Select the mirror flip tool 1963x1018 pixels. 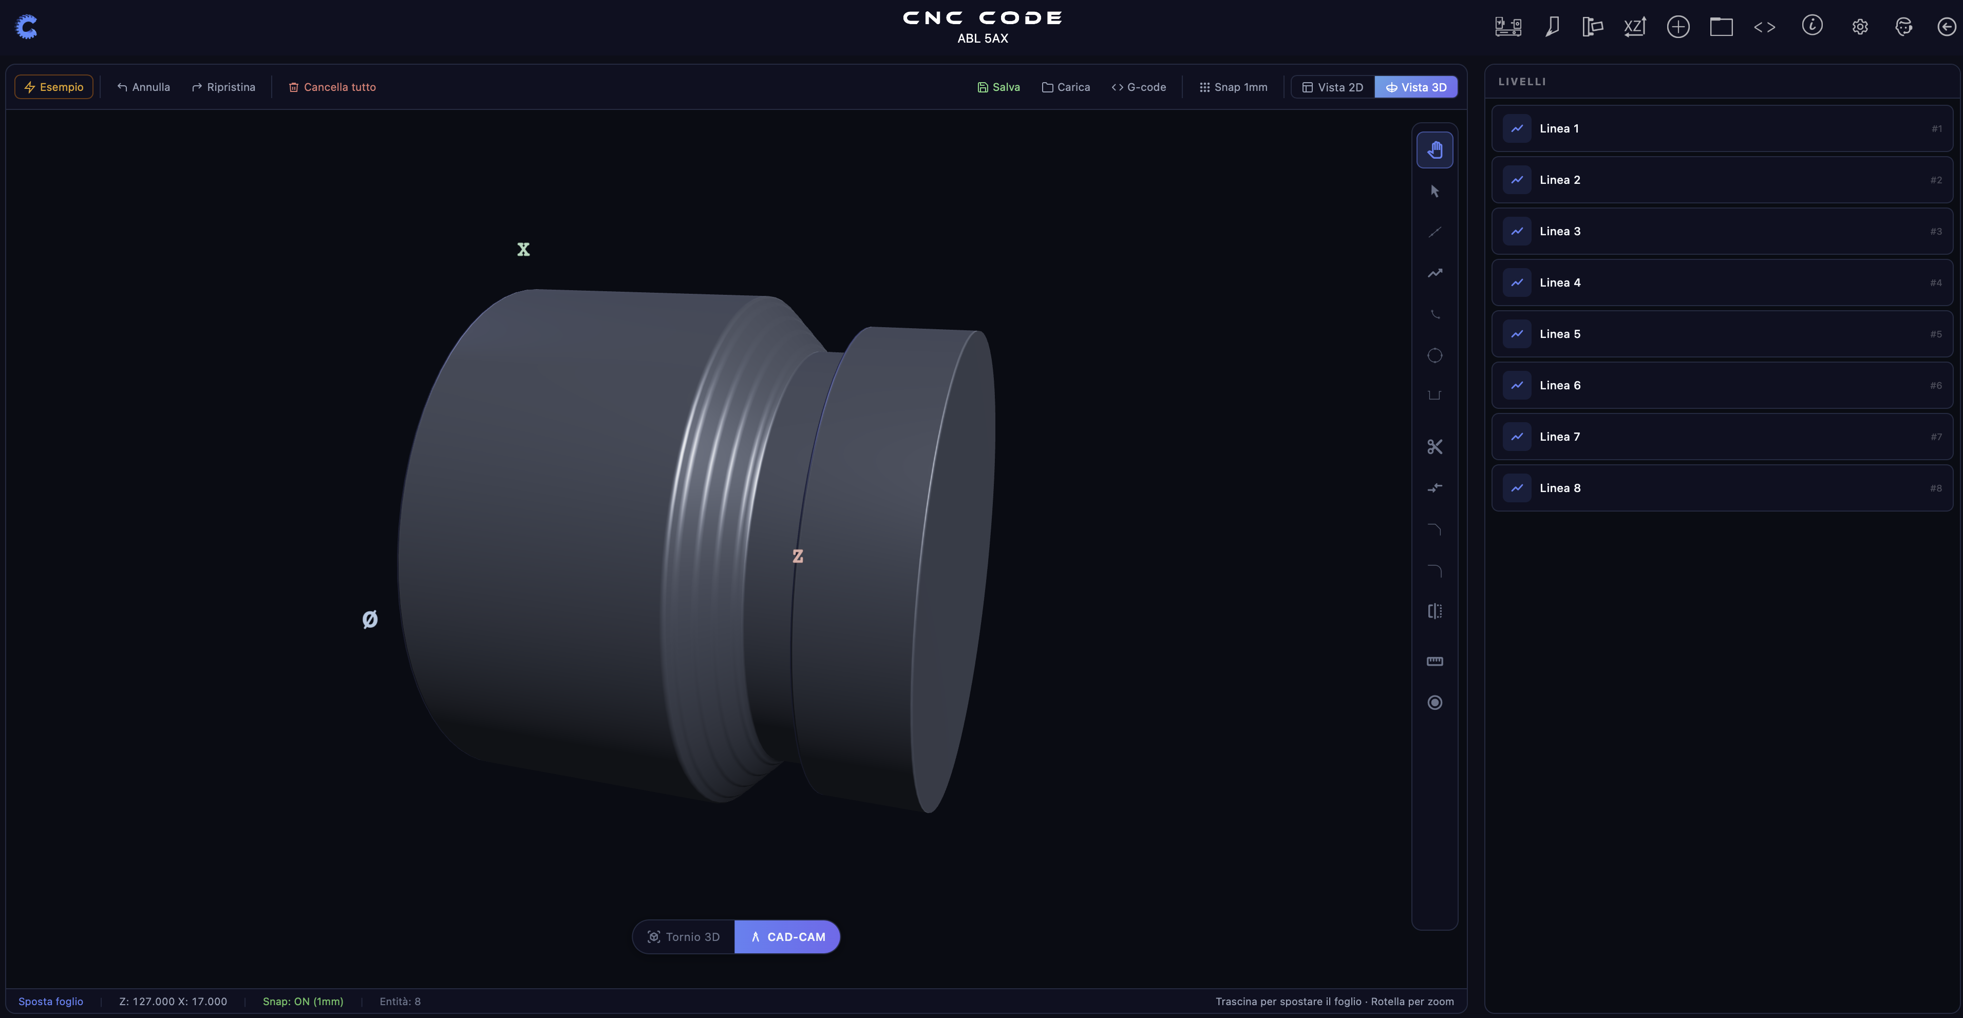tap(1434, 611)
